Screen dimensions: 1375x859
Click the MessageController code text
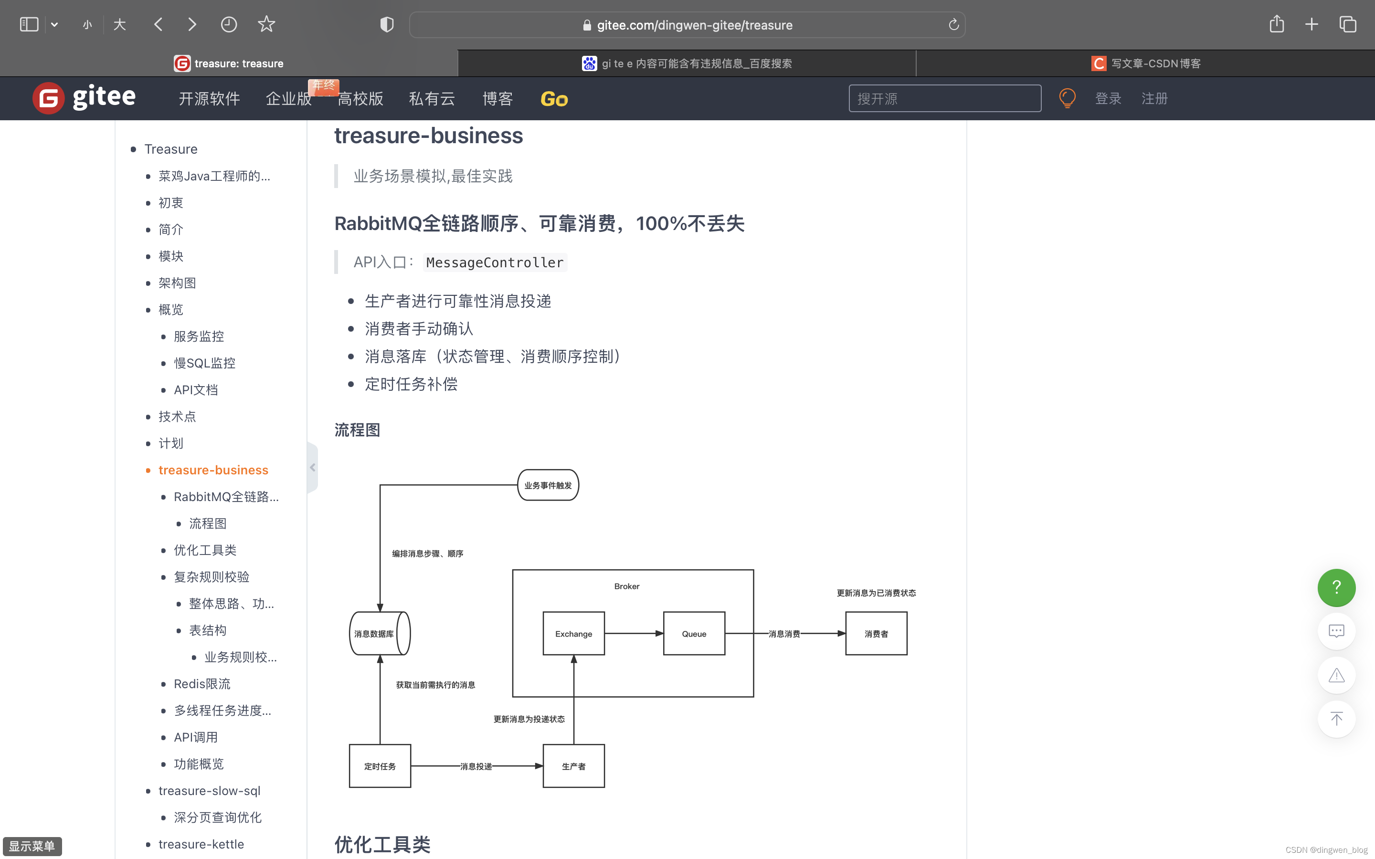(x=495, y=262)
